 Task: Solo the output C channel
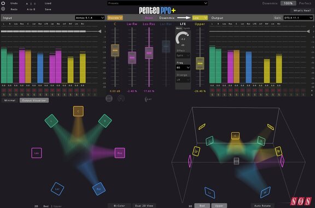[x=236, y=94]
